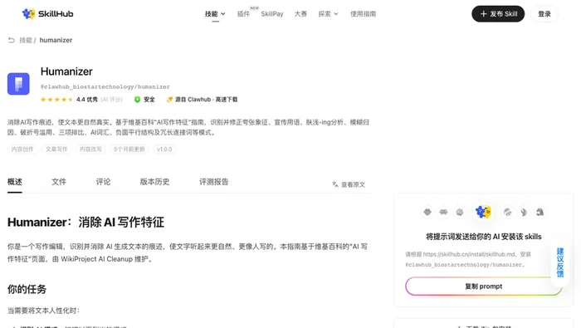The width and height of the screenshot is (581, 328).
Task: Click the 你的任务 heading
Action: (27, 289)
